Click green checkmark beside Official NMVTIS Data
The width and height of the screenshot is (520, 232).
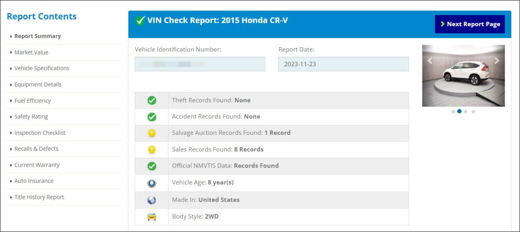(x=152, y=166)
